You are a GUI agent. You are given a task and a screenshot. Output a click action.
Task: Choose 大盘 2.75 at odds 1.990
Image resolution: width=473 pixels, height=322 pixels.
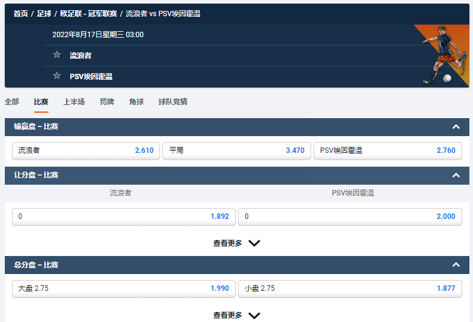(x=123, y=288)
